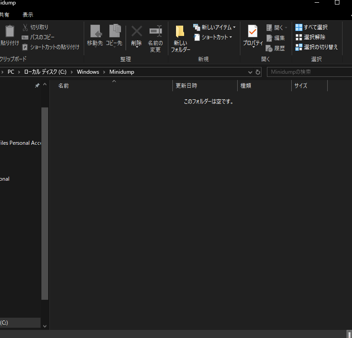Select the (C:) drive in sidebar
This screenshot has height=338, width=352.
point(20,323)
